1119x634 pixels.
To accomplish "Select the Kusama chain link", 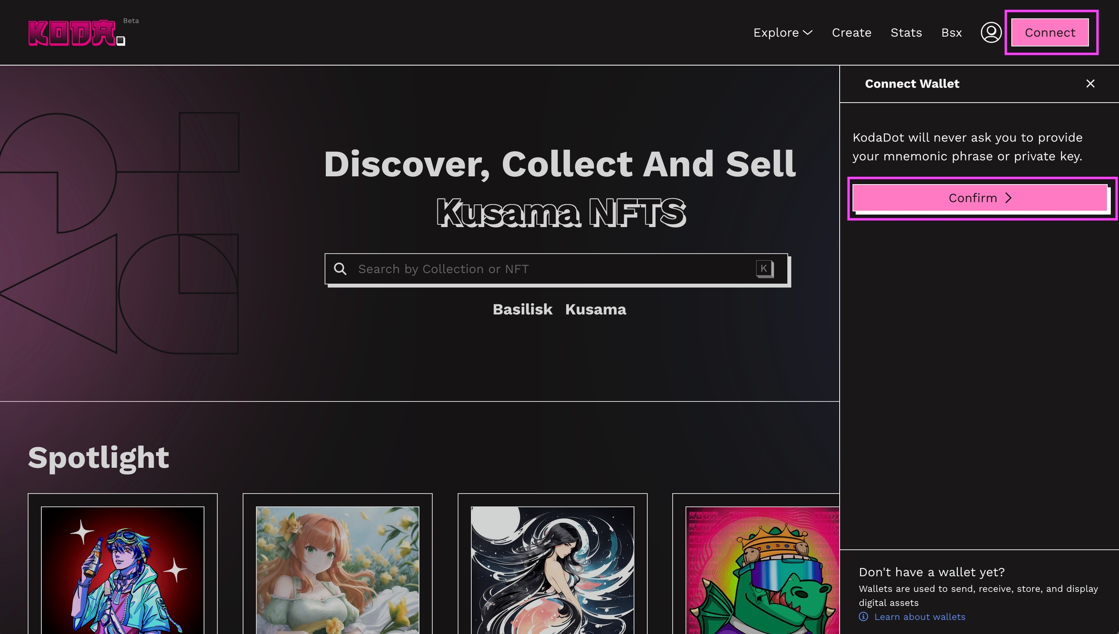I will [x=595, y=309].
